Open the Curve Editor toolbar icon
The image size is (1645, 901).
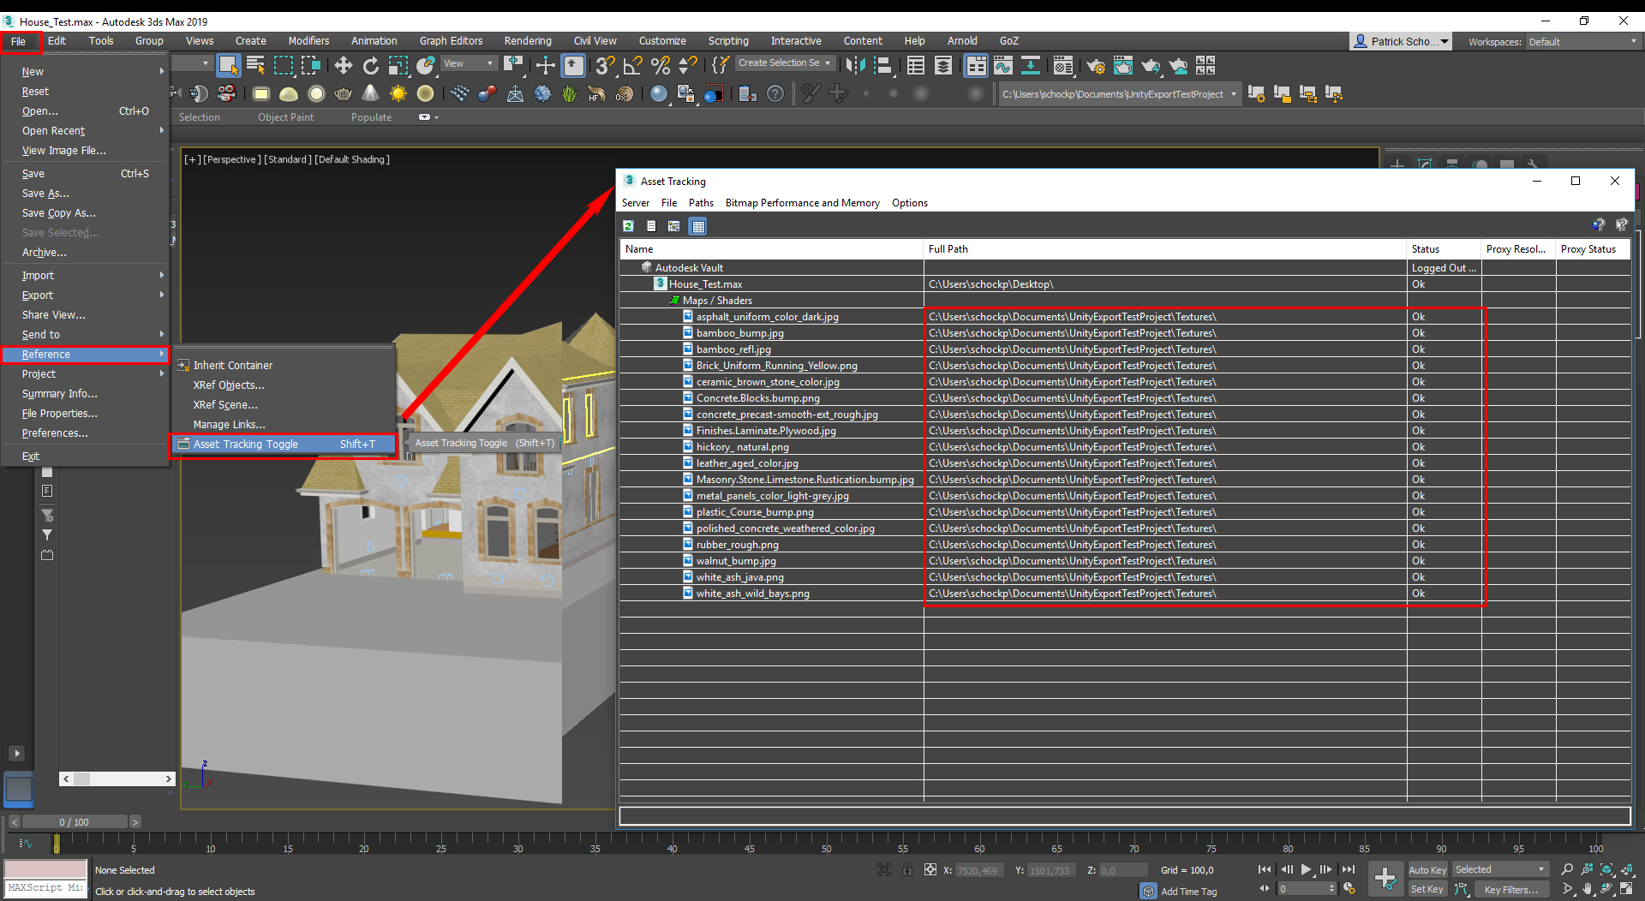tap(1002, 65)
